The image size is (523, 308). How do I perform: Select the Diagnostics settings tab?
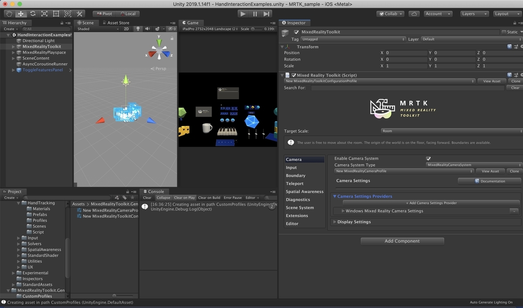coord(304,200)
